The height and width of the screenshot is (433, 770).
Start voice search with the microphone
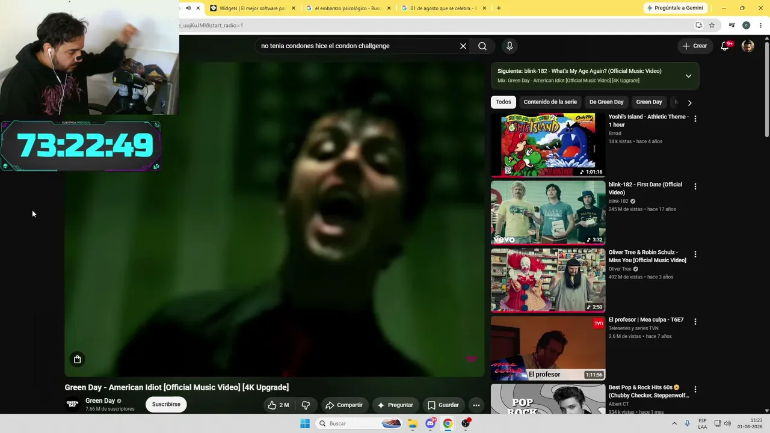(510, 46)
